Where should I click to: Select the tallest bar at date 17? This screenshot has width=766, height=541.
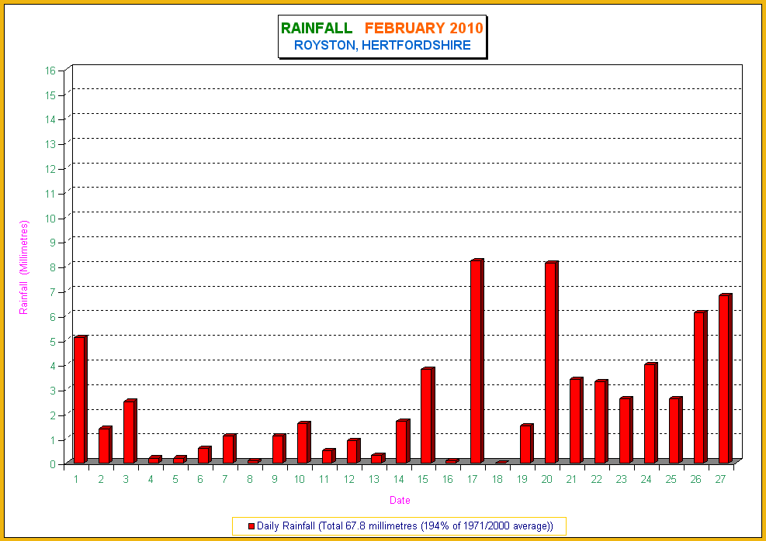click(x=477, y=361)
